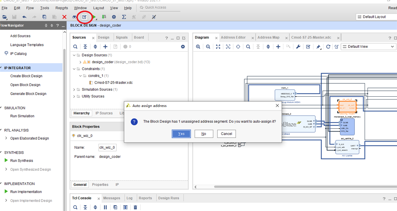Viewport: 397px width, 211px height.
Task: Click the red X delete icon
Action: [64, 17]
